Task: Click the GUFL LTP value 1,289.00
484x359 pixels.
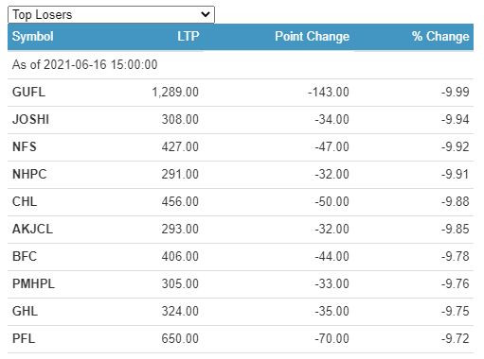Action: click(x=175, y=93)
